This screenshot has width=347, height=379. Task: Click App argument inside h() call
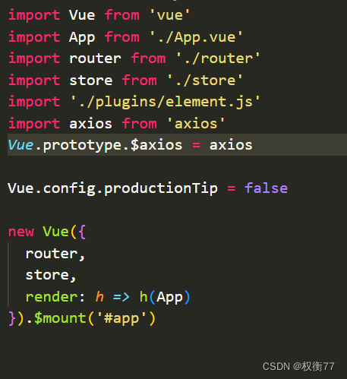169,298
